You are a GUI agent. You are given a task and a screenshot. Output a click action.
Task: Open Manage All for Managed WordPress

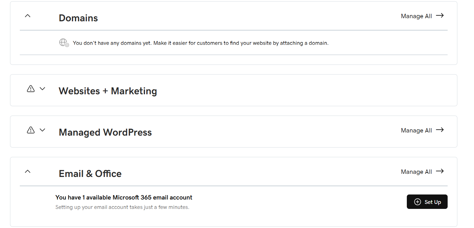pos(422,130)
